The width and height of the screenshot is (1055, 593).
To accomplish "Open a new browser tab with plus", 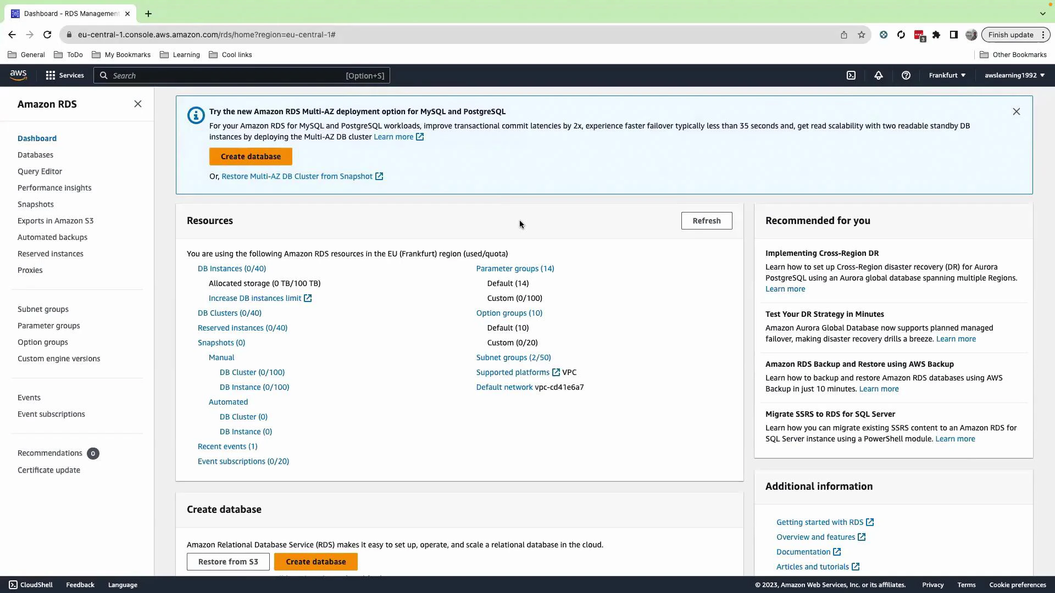I will click(x=148, y=14).
